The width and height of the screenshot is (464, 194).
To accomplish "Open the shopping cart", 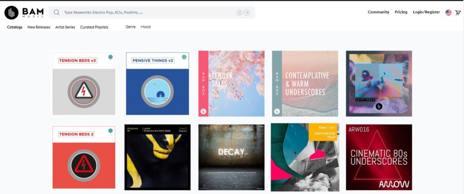I will (x=458, y=12).
